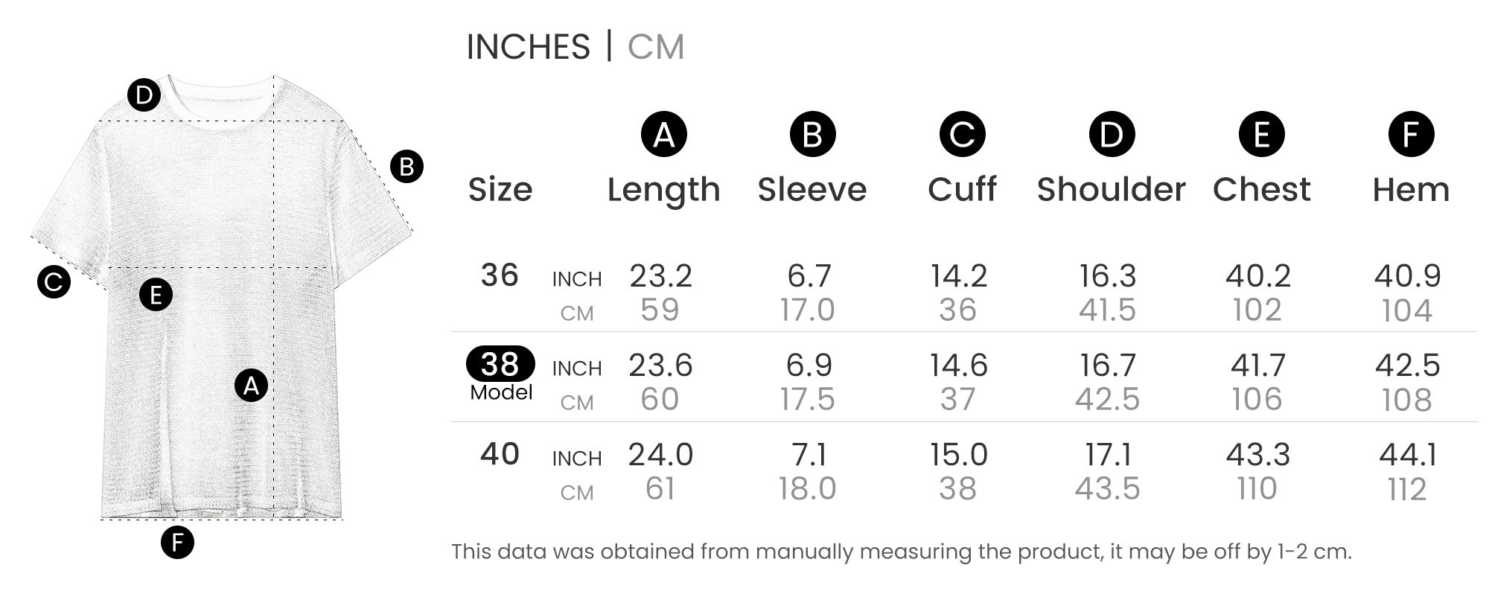Click the C circle icon above Cuff
The image size is (1489, 600).
click(x=962, y=135)
